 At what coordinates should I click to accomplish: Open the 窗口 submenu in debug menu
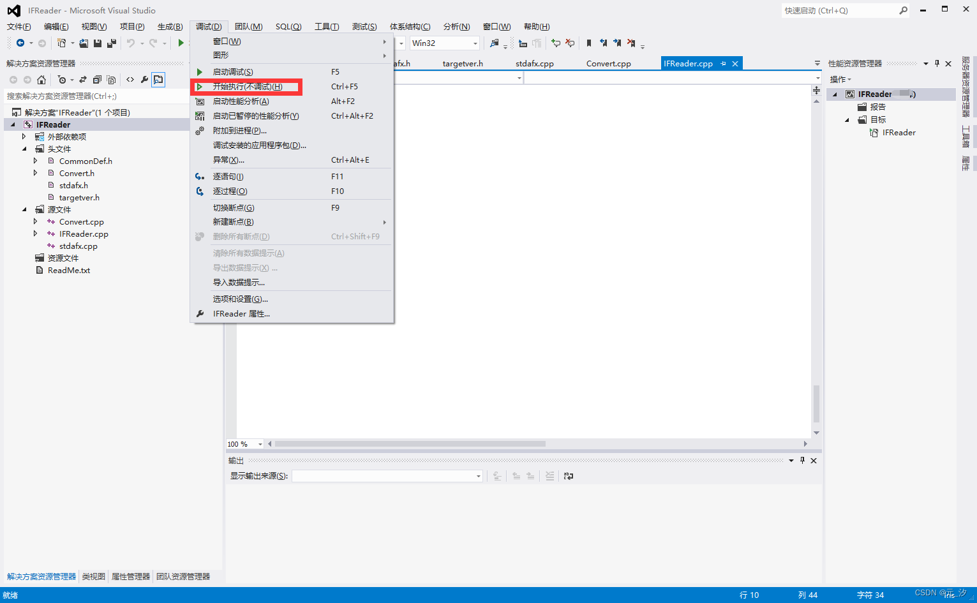tap(292, 41)
